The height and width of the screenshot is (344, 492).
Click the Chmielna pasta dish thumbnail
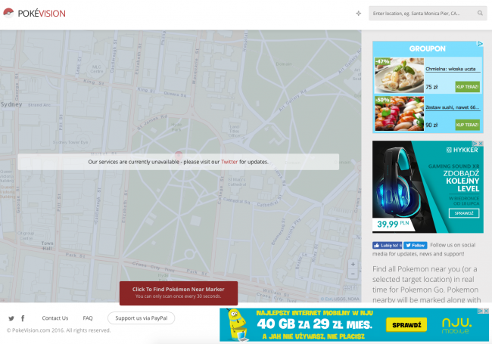pos(400,75)
